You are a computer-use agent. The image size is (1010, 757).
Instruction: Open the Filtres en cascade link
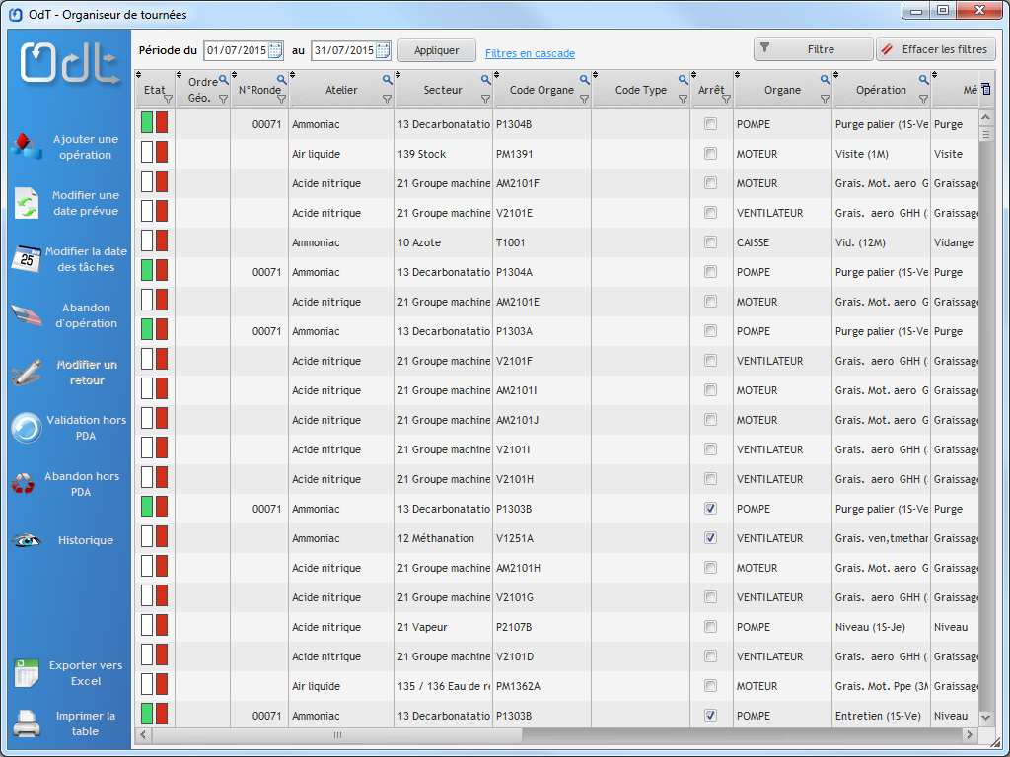click(530, 53)
